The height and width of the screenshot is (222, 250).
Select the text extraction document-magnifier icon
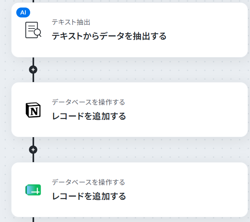pyautogui.click(x=33, y=30)
